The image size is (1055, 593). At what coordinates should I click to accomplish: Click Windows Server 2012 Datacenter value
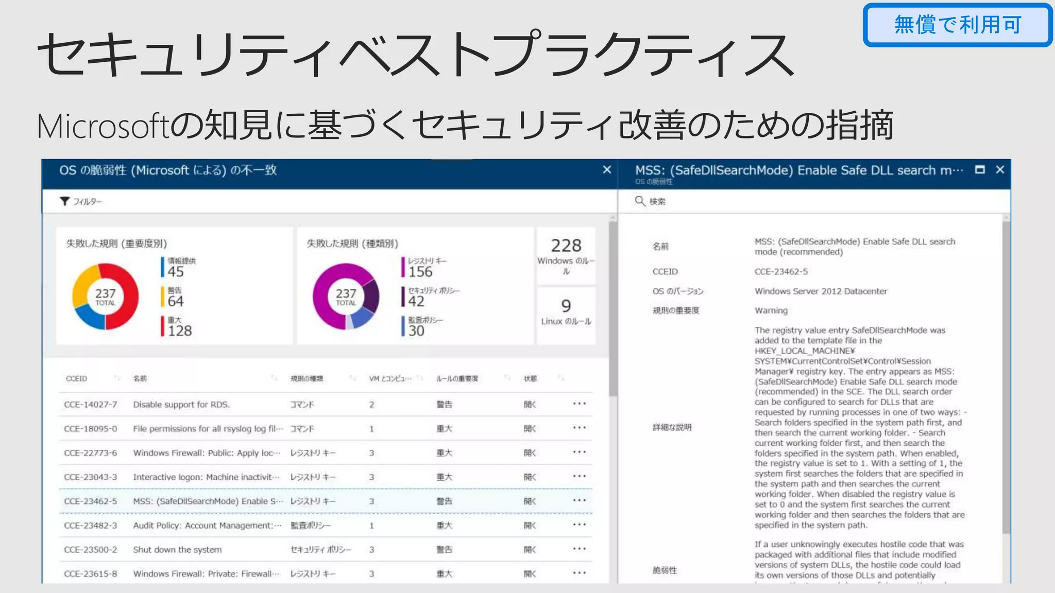(821, 291)
